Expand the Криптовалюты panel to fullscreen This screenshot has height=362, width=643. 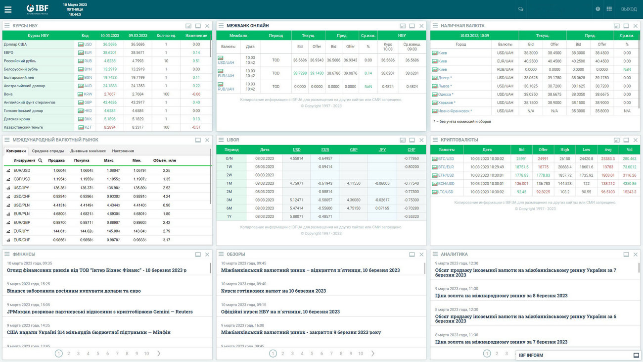(626, 140)
